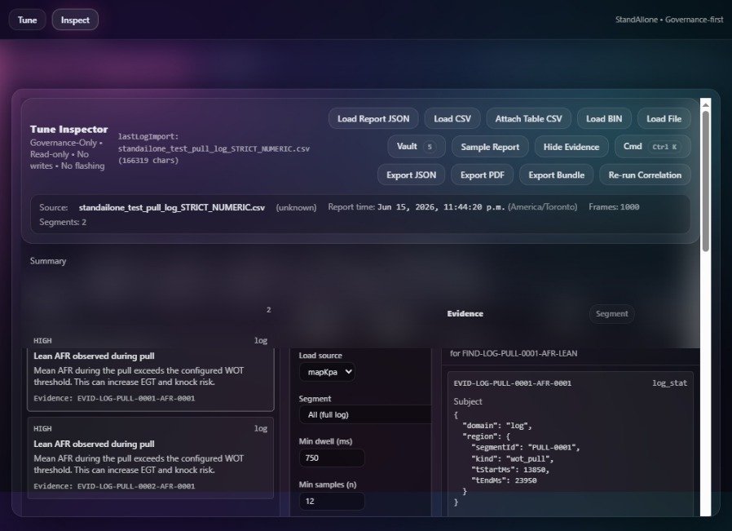Click the '"kind": "wot_pull"' line

[512, 458]
